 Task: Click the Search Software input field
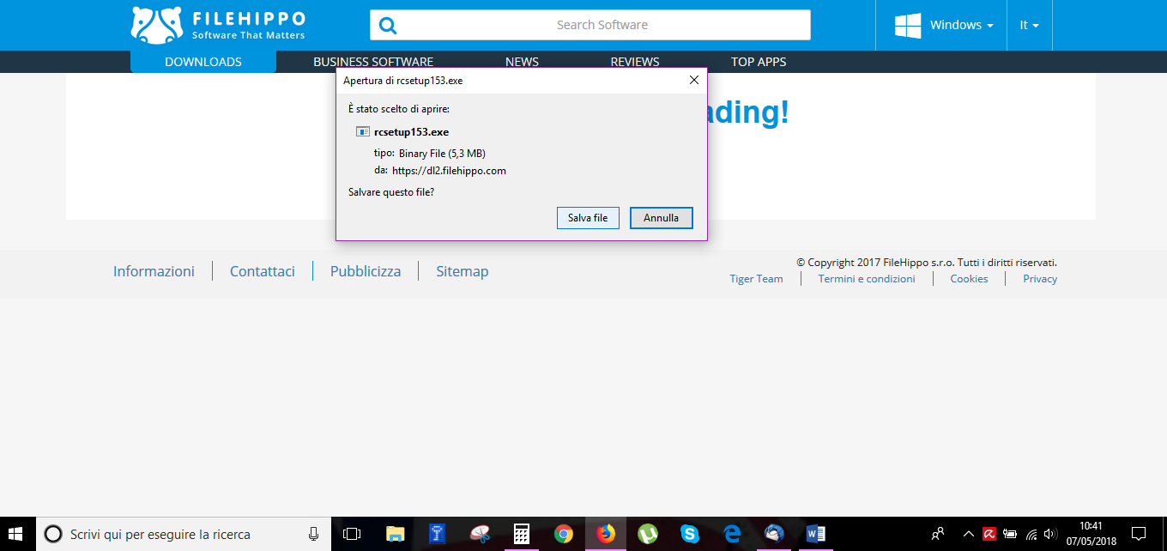click(590, 25)
